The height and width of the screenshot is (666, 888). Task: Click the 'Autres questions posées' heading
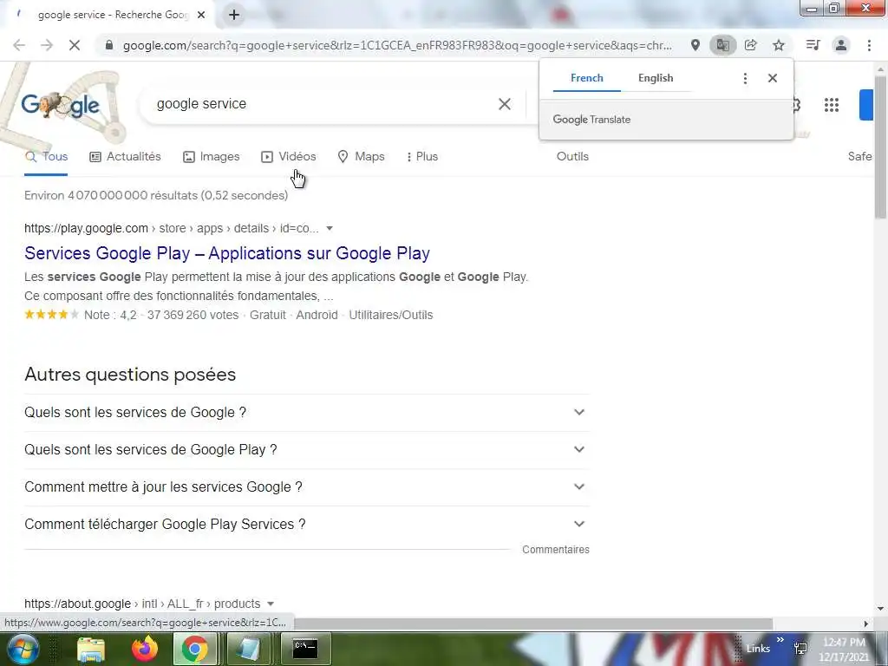(130, 375)
